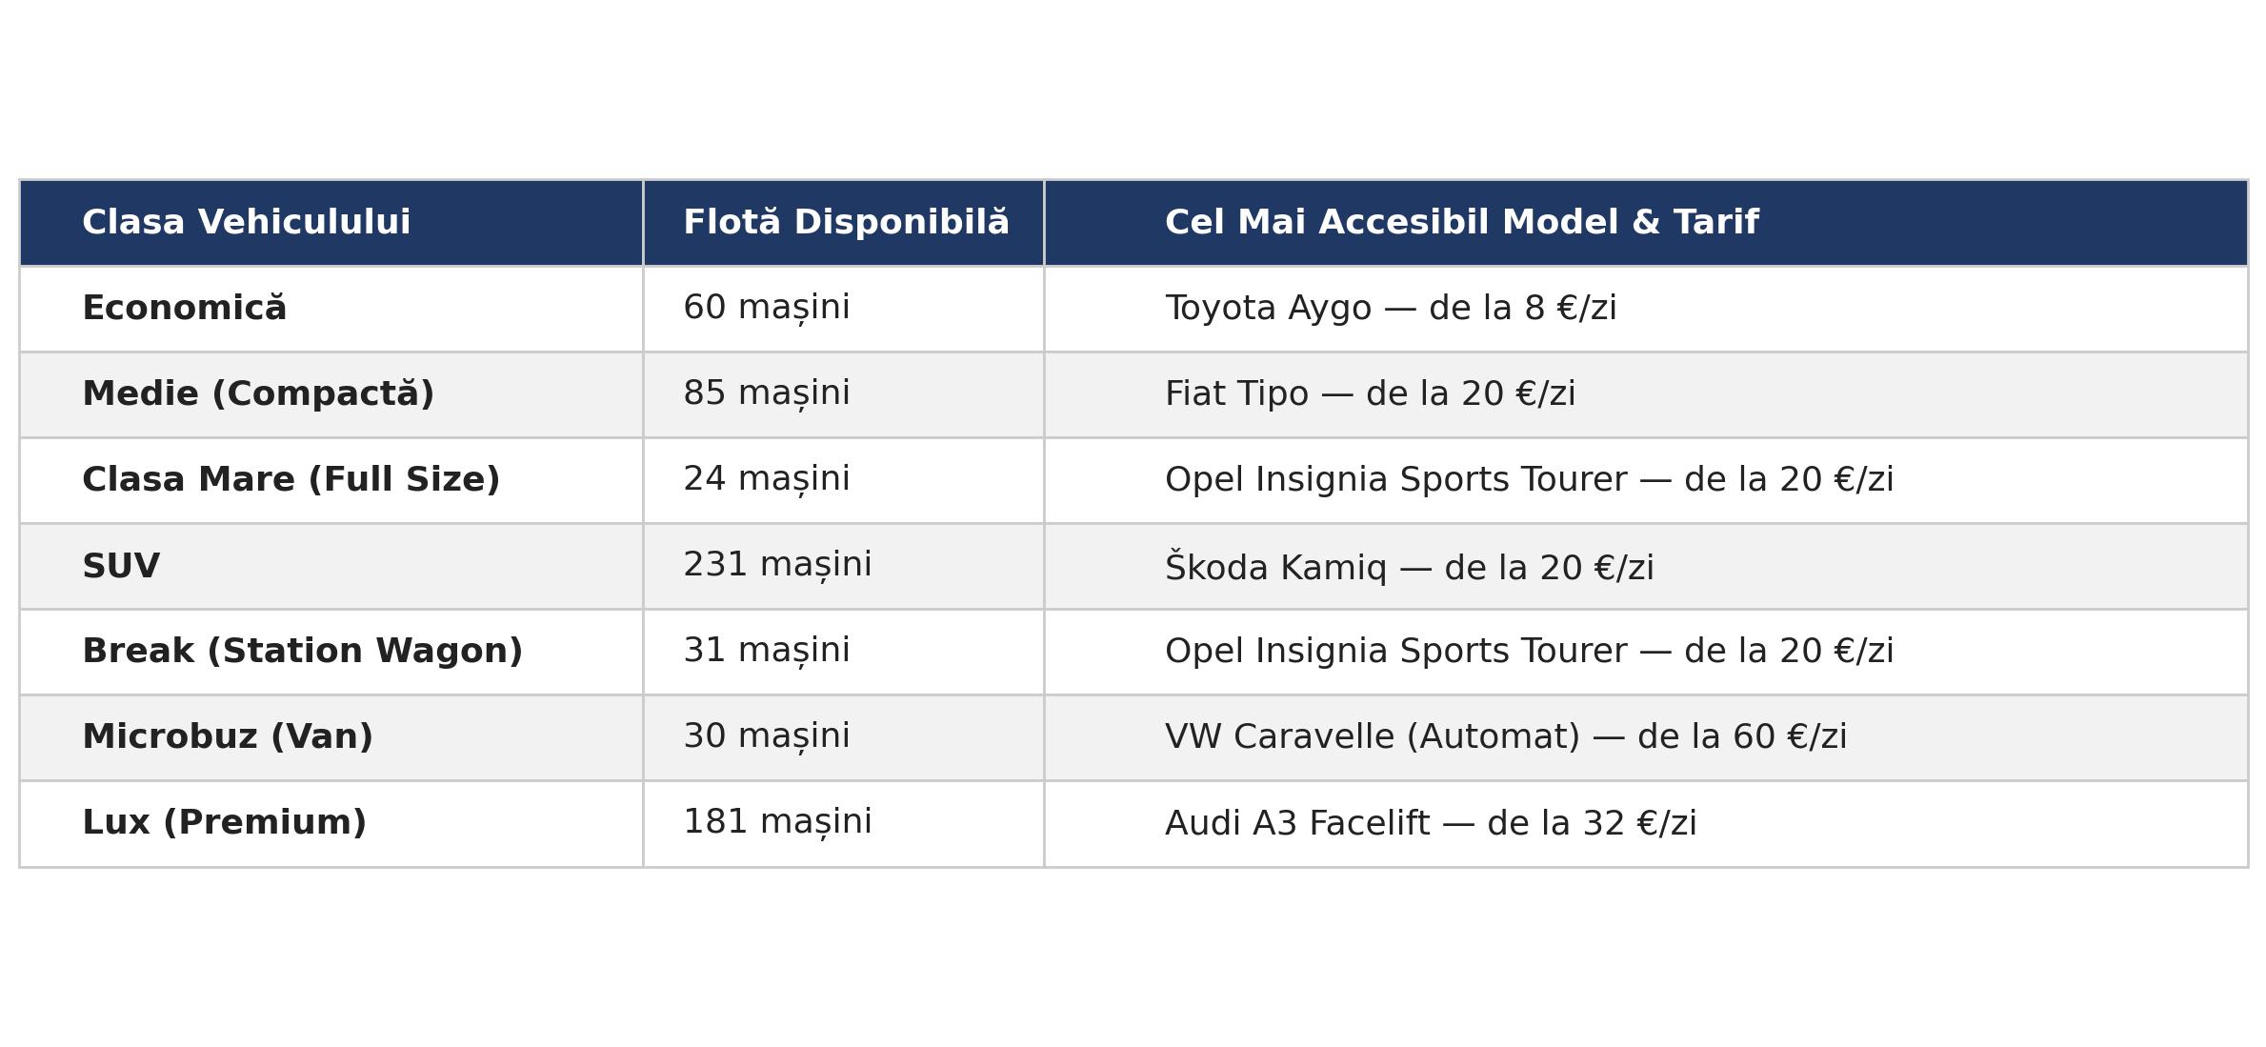This screenshot has height=1047, width=2266.
Task: Click the Clasa Vehiculului column header
Action: click(331, 223)
